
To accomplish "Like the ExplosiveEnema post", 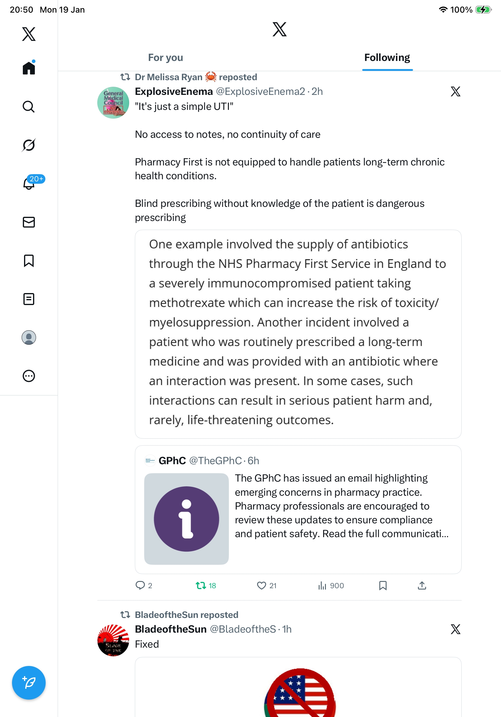I will tap(261, 585).
